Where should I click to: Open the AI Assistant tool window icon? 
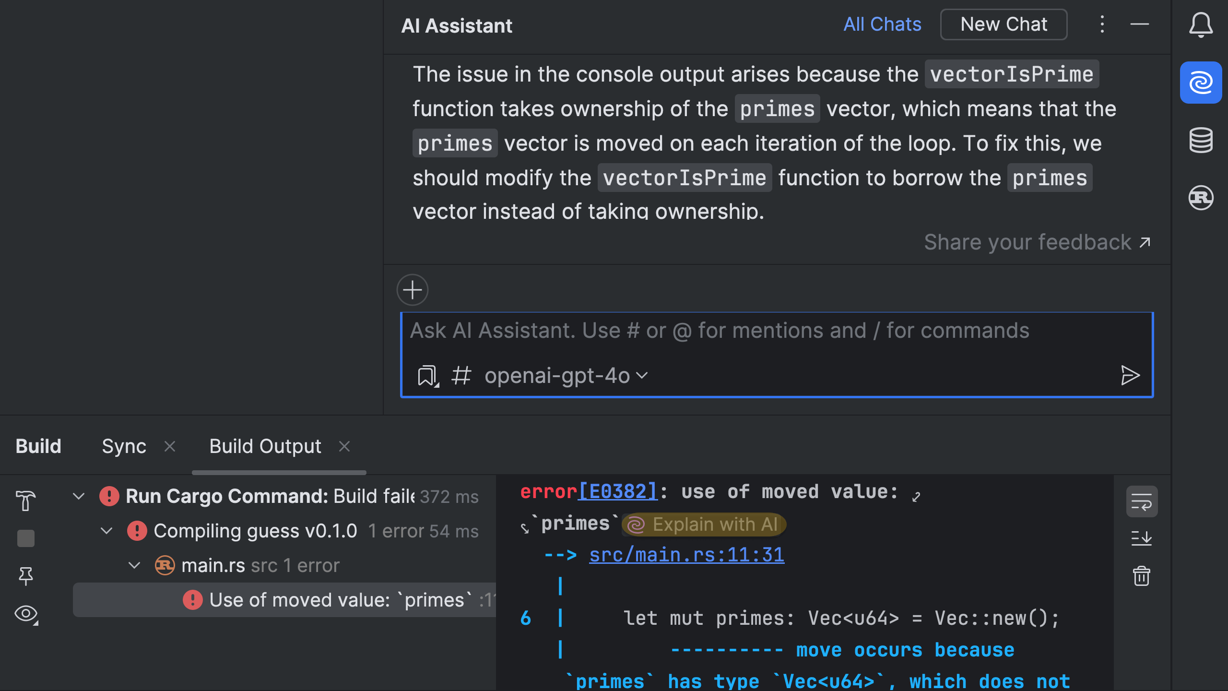[x=1201, y=83]
